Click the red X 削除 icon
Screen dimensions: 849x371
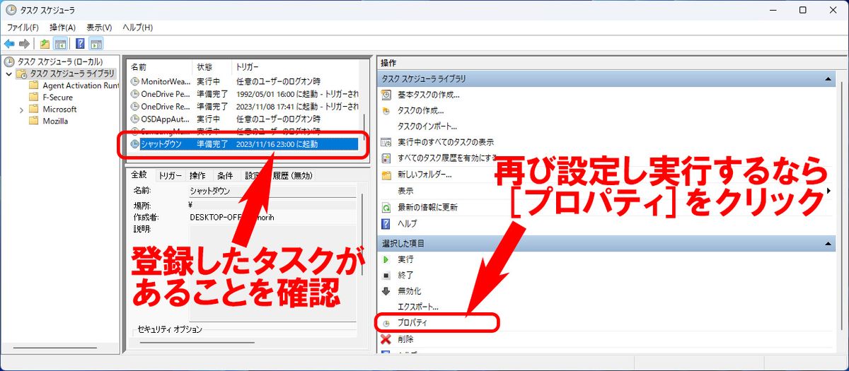click(x=386, y=339)
